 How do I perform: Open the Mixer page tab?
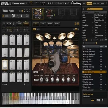43,24
